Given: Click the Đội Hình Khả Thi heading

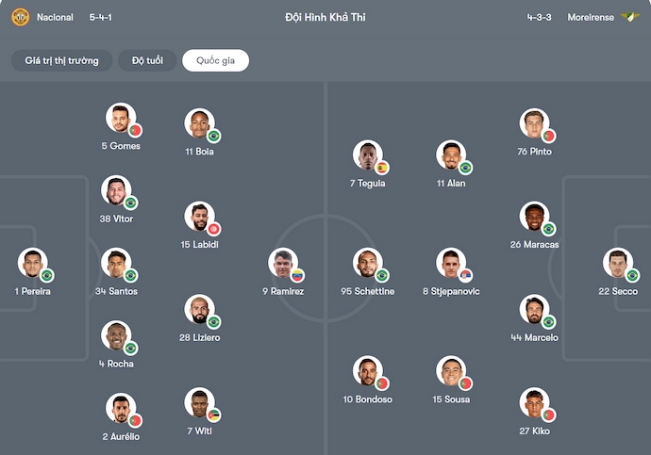Looking at the screenshot, I should 325,17.
